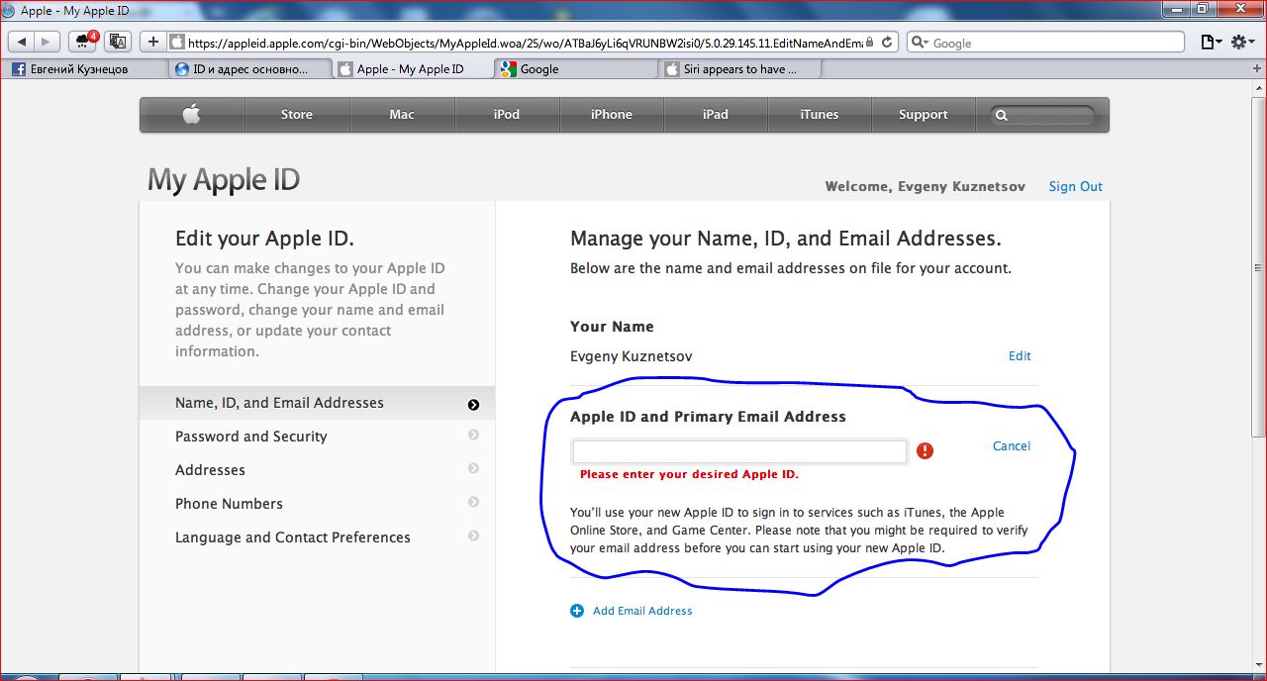Click the blue plus icon for Add Email
The image size is (1267, 681).
pyautogui.click(x=577, y=611)
